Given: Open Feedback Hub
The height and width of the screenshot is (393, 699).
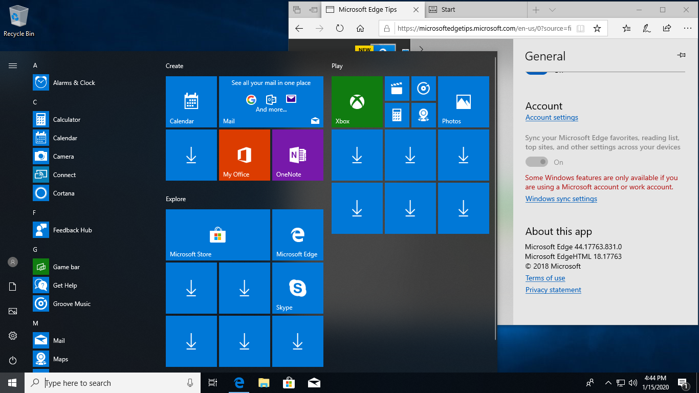Looking at the screenshot, I should click(92, 230).
